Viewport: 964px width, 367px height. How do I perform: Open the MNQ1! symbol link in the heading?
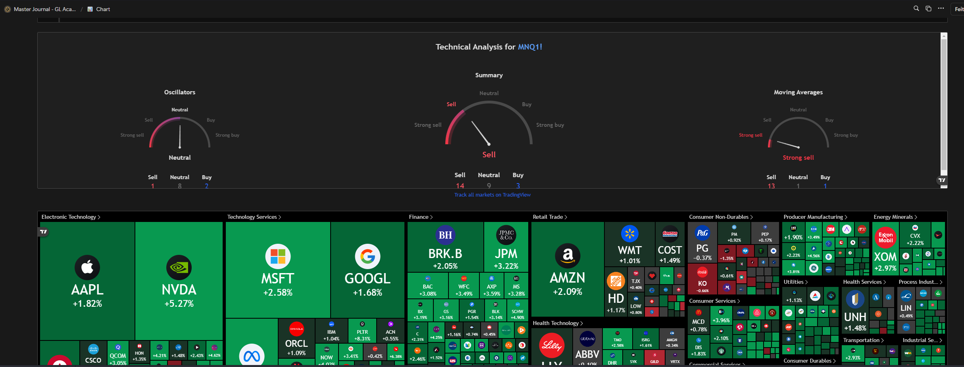[530, 47]
